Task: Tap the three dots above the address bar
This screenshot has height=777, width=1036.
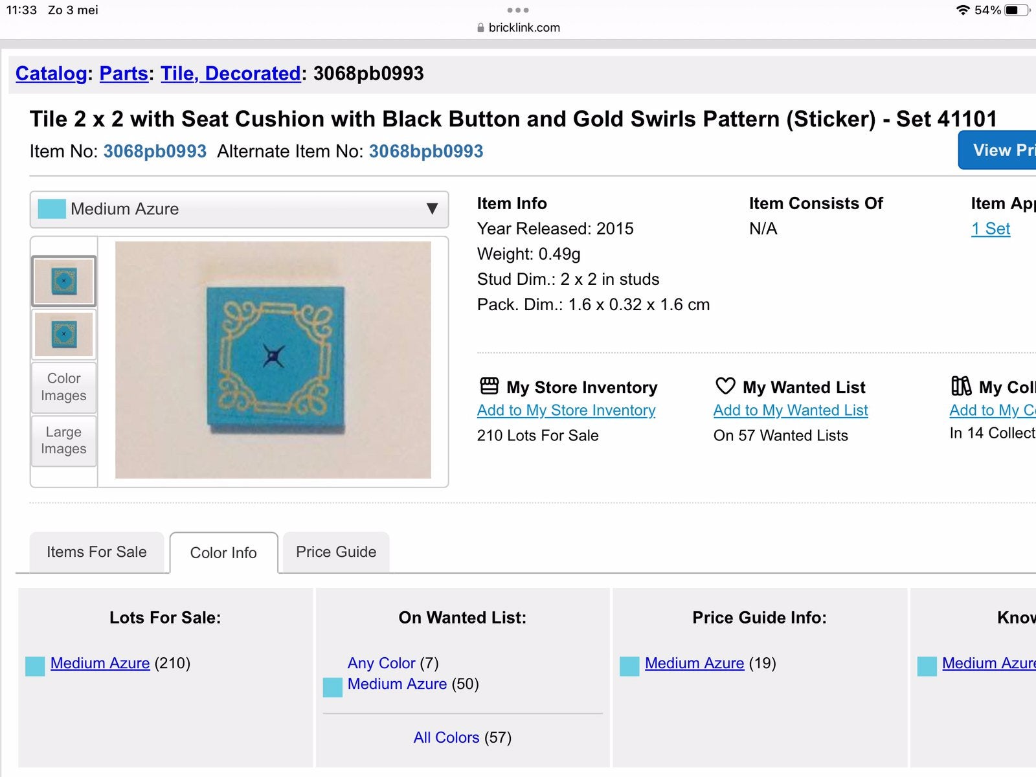Action: click(518, 10)
